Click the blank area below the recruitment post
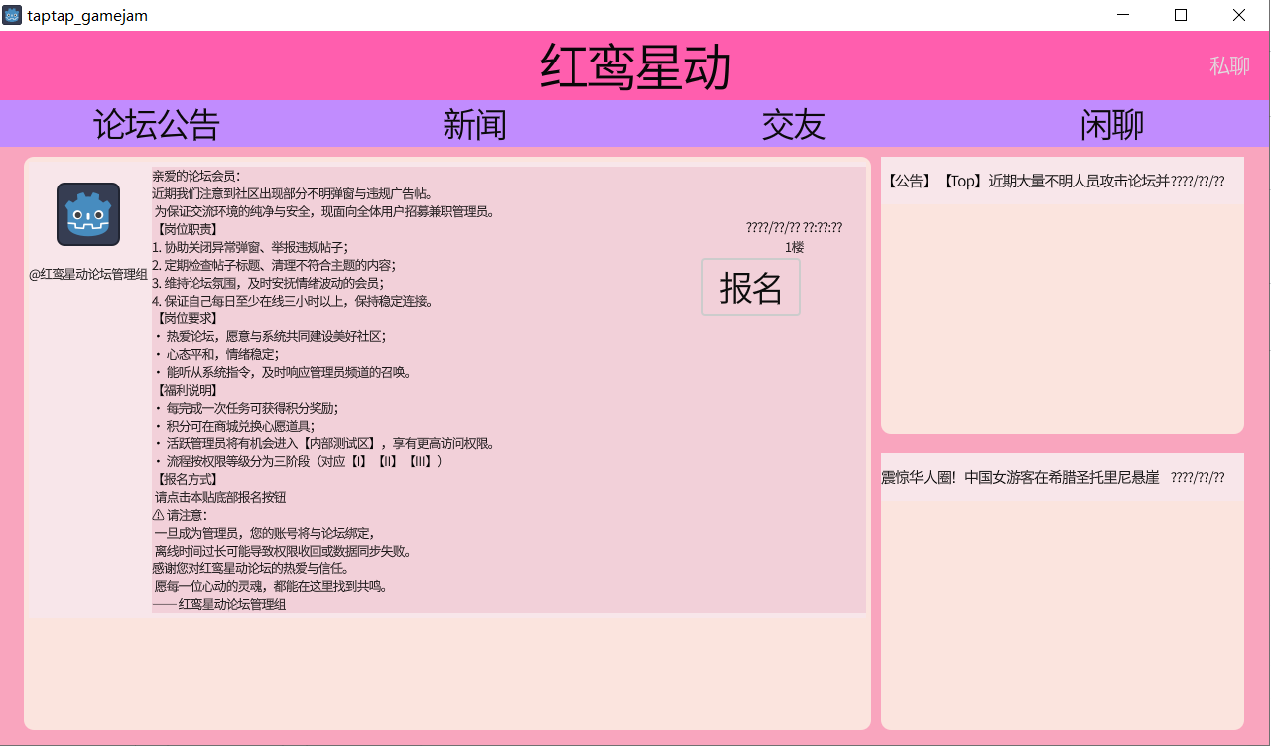 tap(446, 675)
